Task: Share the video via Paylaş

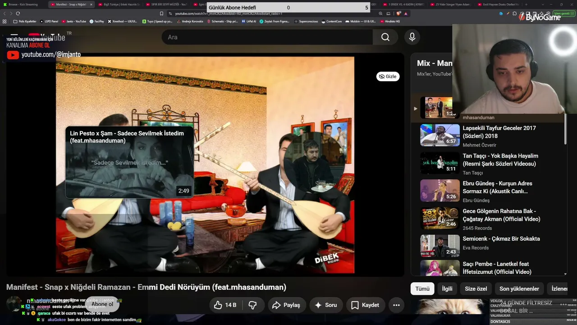Action: (x=286, y=305)
